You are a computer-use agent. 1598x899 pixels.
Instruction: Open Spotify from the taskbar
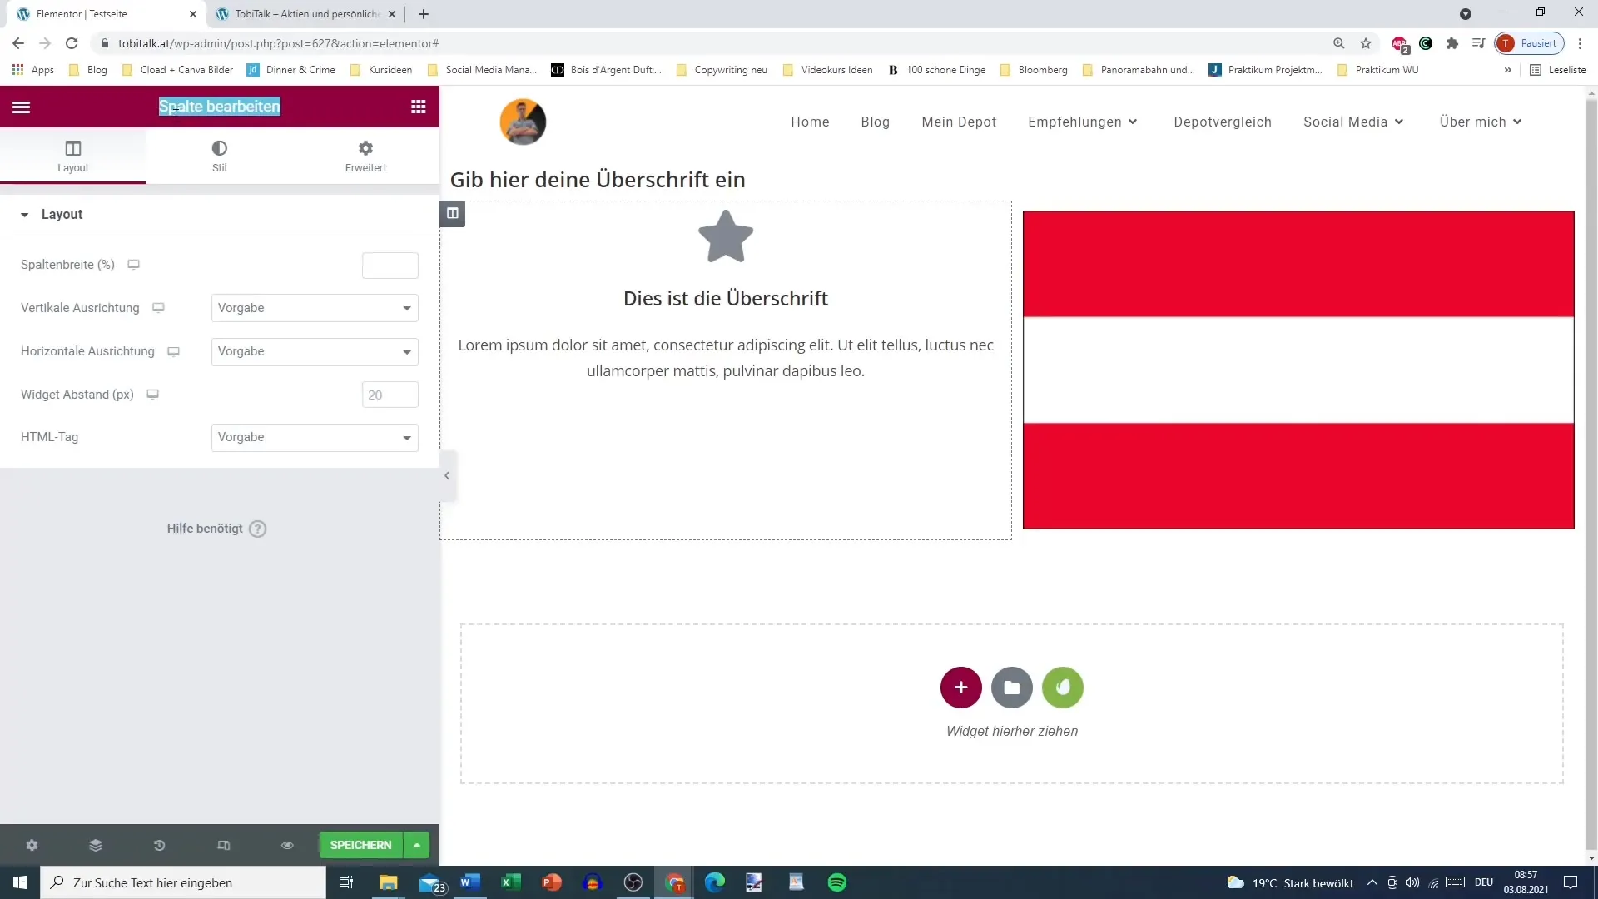837,882
